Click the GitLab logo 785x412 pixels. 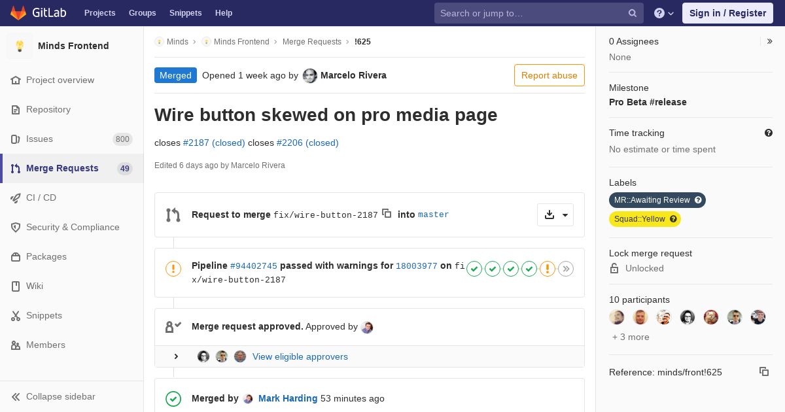pos(38,13)
